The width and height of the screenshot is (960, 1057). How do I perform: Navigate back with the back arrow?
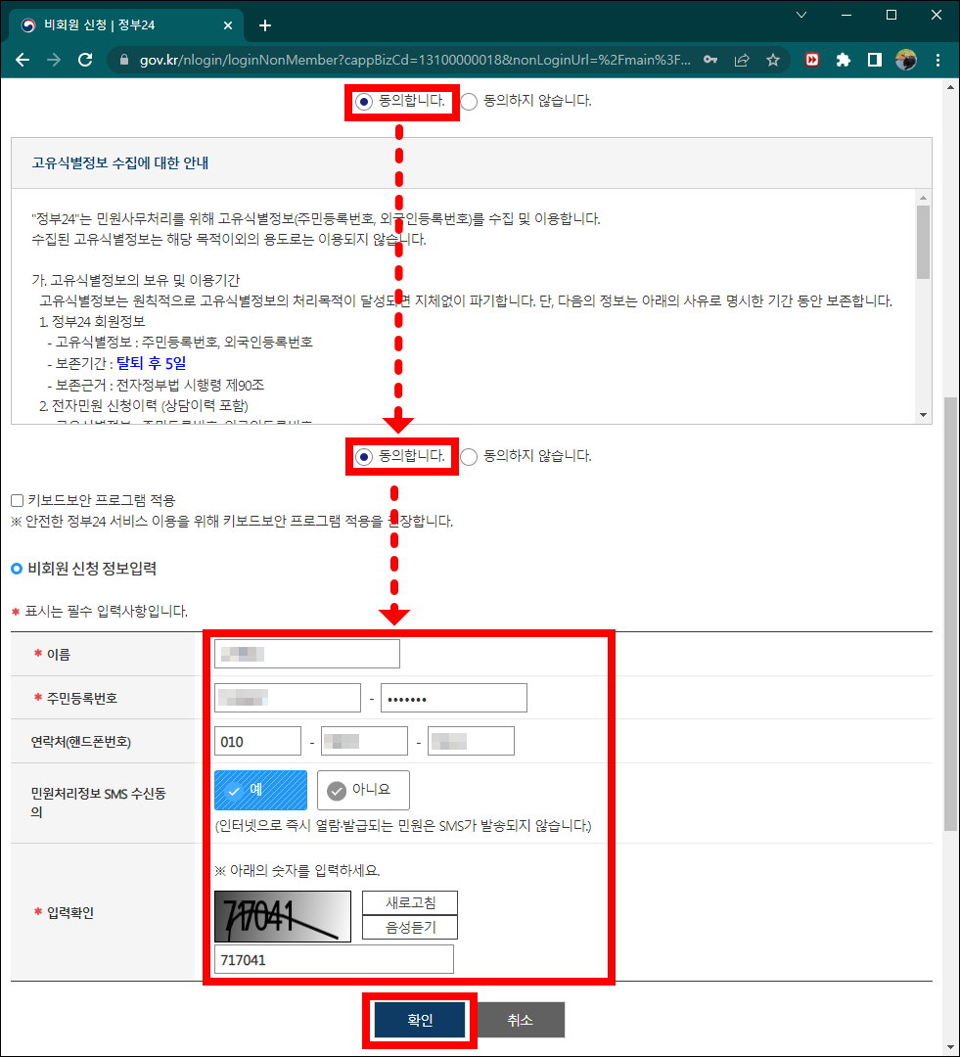tap(22, 60)
